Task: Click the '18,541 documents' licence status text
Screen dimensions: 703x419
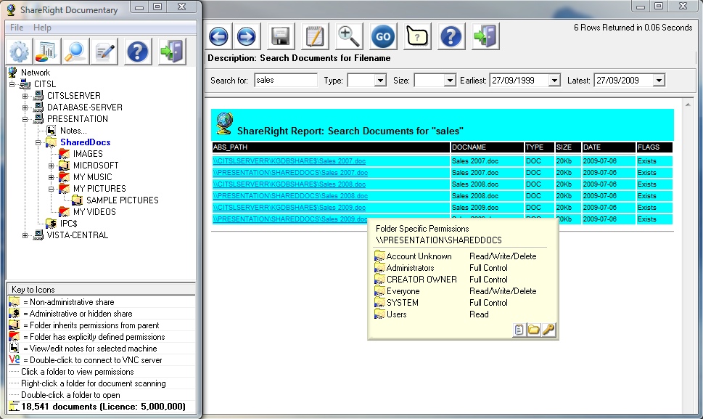Action: coord(103,407)
